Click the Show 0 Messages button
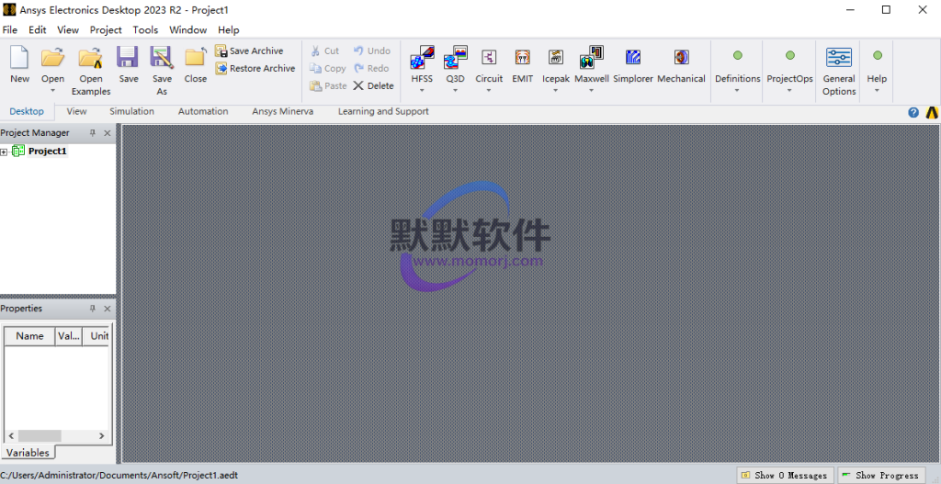The height and width of the screenshot is (484, 941). 786,475
